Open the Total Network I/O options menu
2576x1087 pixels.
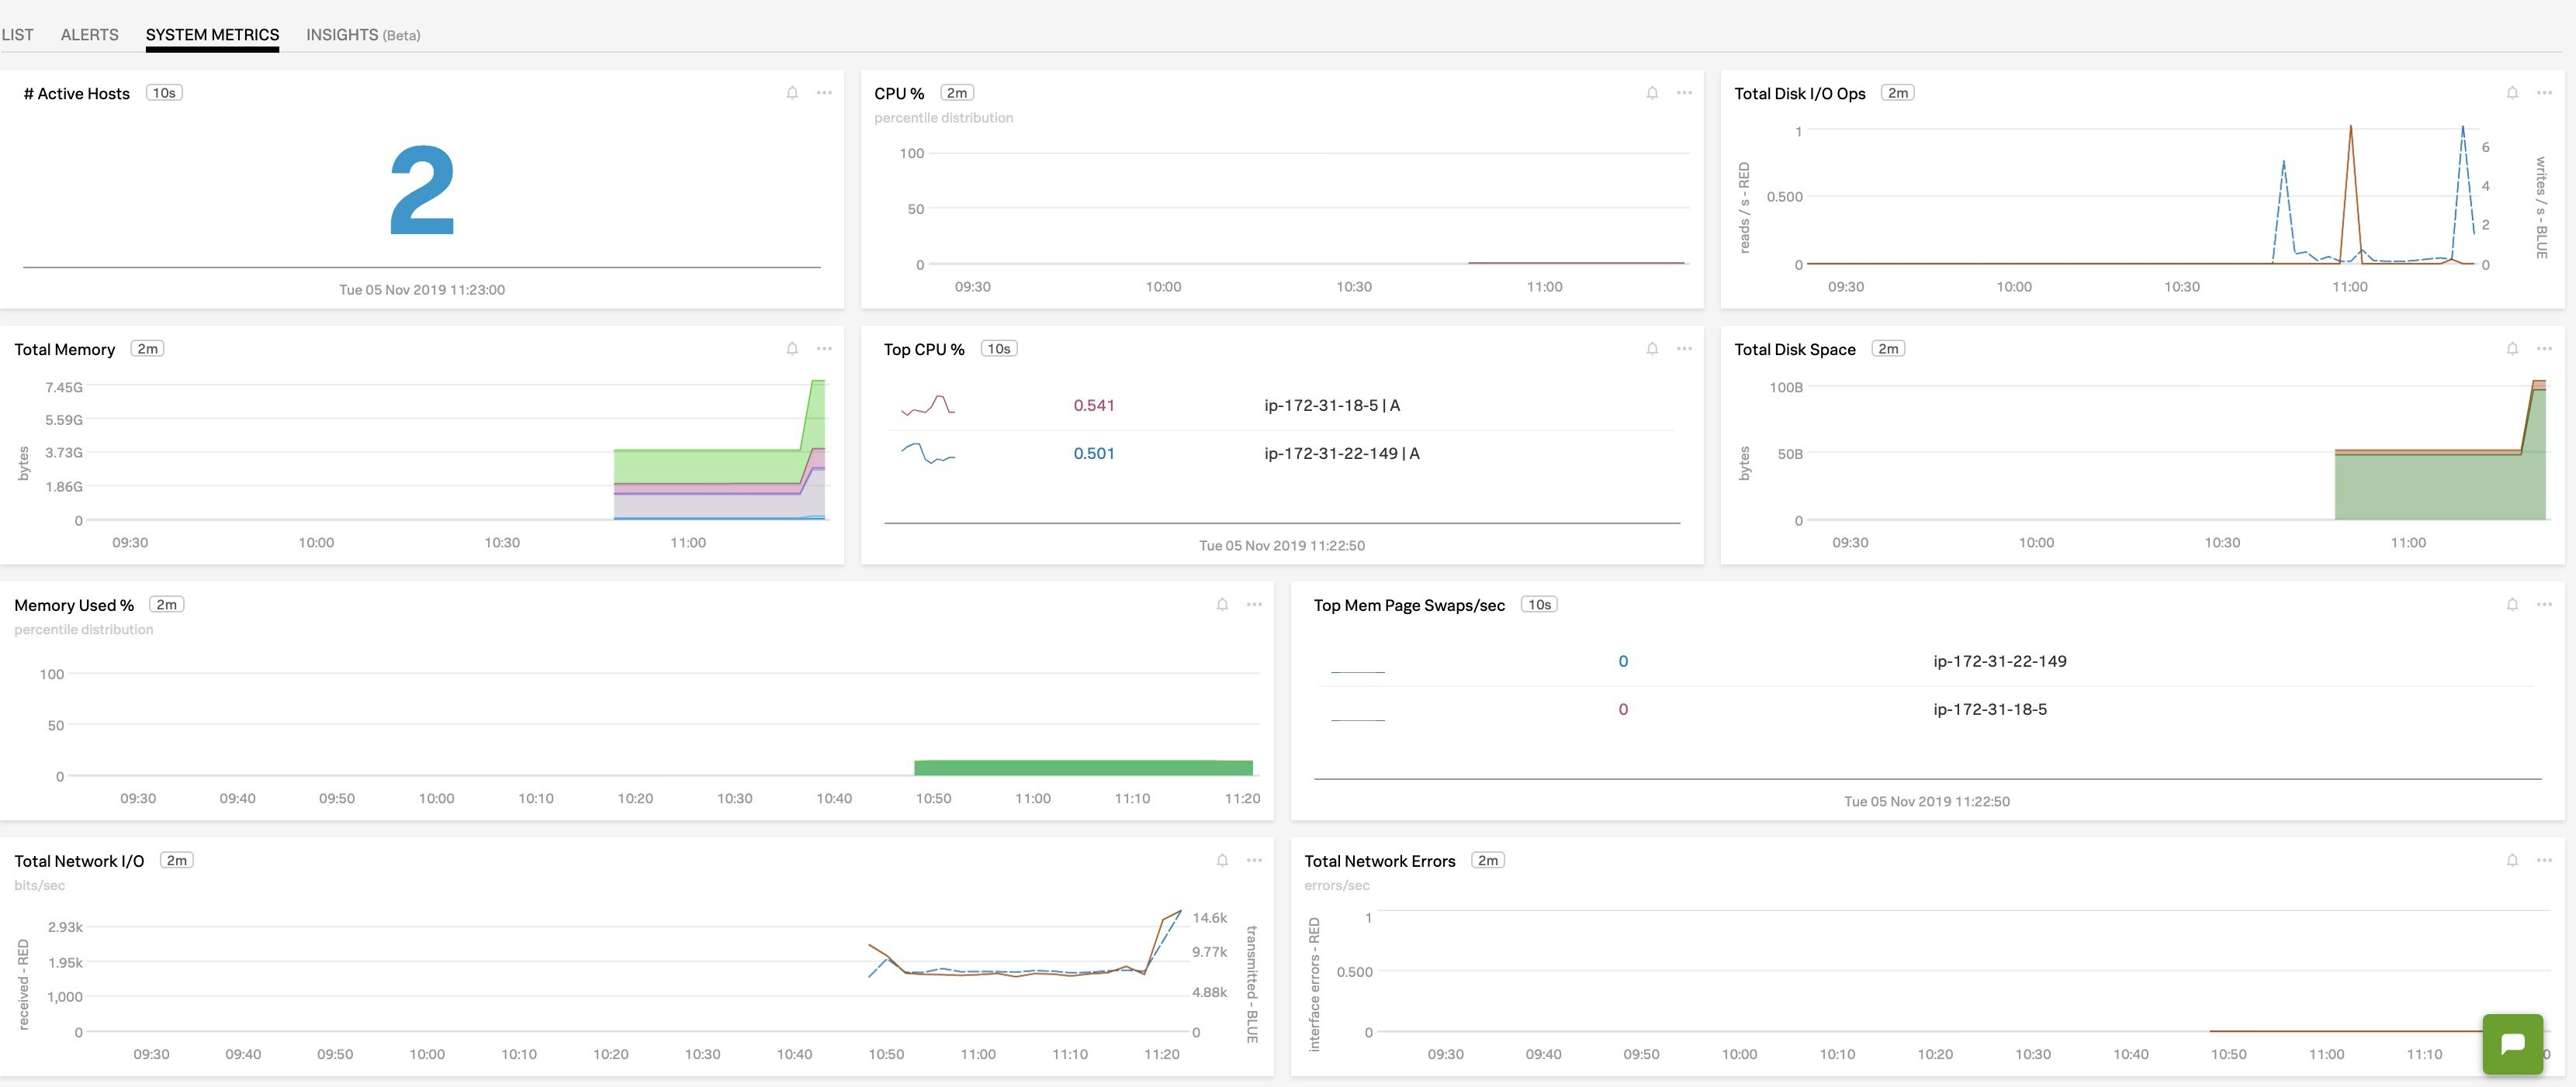pyautogui.click(x=1254, y=860)
